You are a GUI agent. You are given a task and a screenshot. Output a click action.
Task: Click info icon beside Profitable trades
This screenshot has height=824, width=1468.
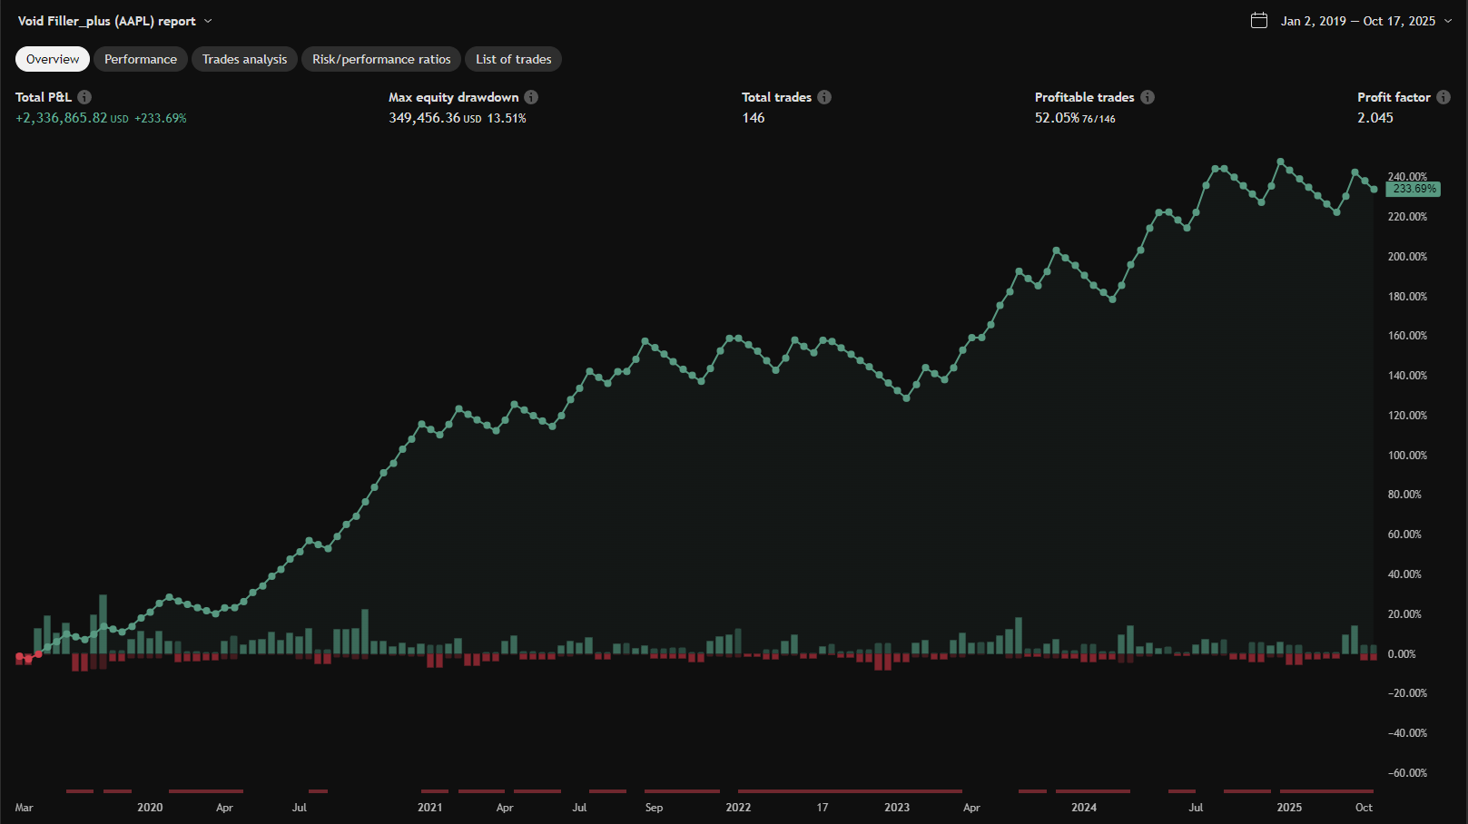point(1148,97)
